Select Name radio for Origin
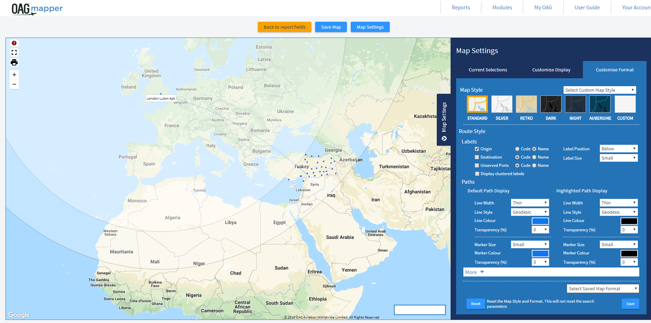Screen dimensions: 651x323 tap(534, 149)
